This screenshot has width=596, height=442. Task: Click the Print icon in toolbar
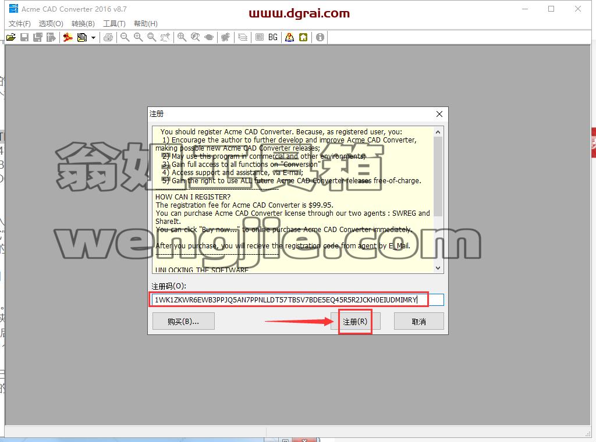(x=108, y=37)
